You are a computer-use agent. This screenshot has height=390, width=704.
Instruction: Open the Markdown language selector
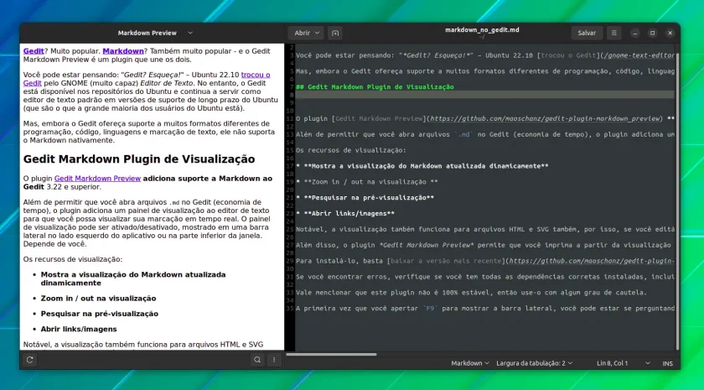[x=469, y=363]
